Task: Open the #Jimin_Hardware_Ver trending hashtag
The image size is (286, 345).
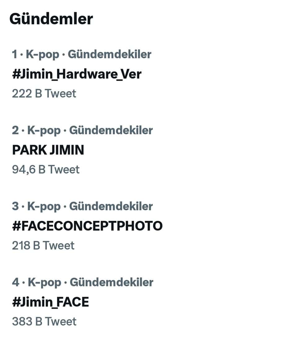Action: coord(77,74)
